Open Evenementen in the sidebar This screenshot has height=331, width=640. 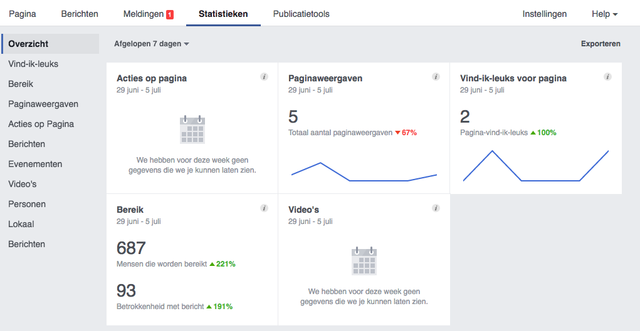[x=35, y=164]
